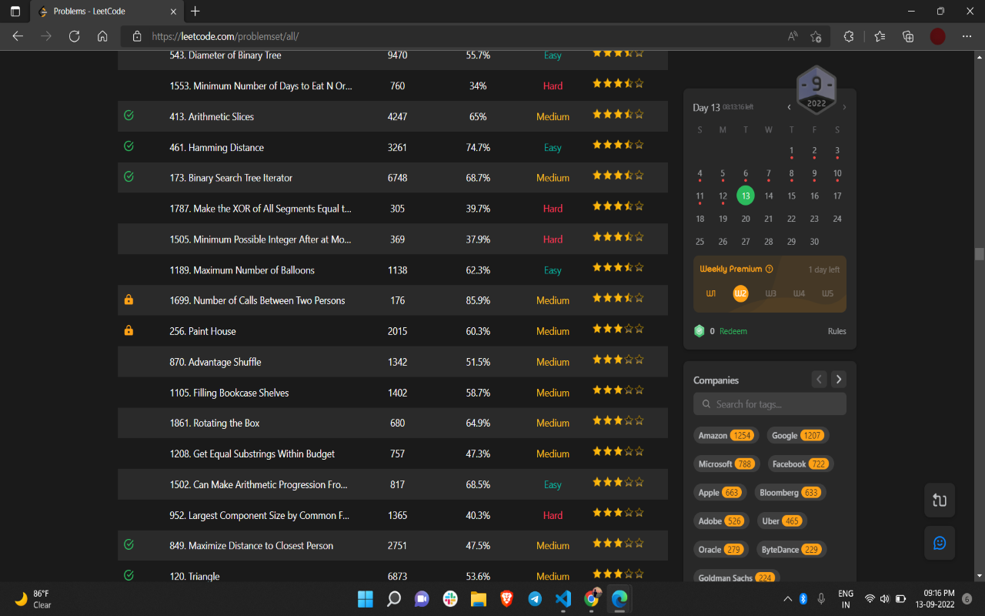Click the lock icon beside Paint House
Image resolution: width=985 pixels, height=616 pixels.
129,330
